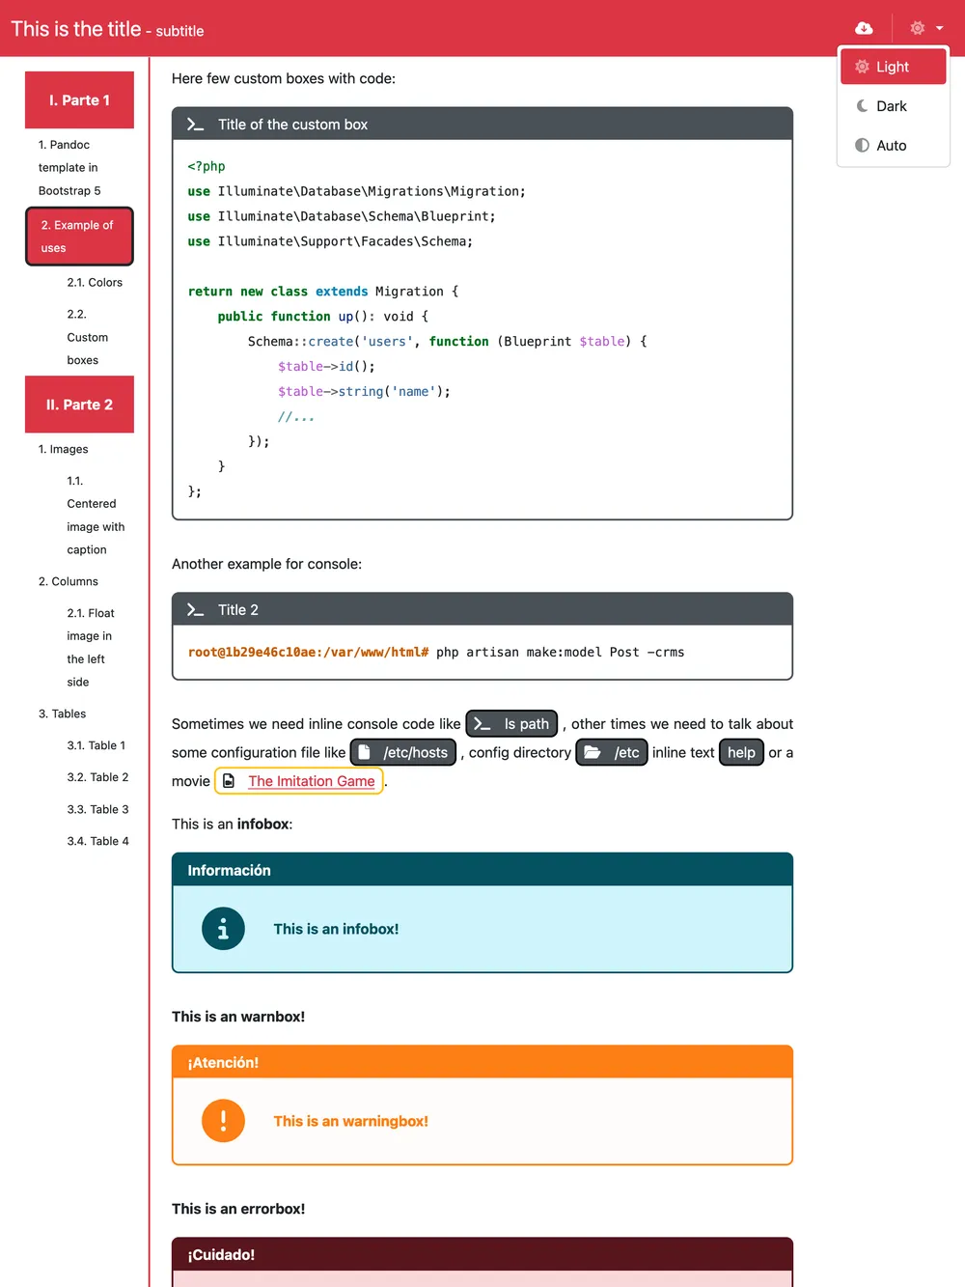Click the orange exclamation warning icon

point(223,1121)
